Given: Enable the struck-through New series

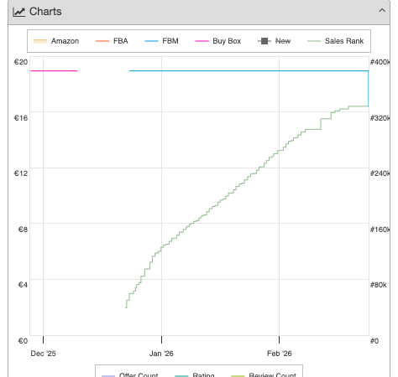Looking at the screenshot, I should (x=274, y=41).
